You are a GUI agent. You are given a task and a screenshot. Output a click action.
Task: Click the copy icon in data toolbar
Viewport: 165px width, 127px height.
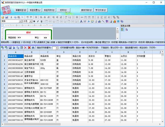[x=18, y=48]
